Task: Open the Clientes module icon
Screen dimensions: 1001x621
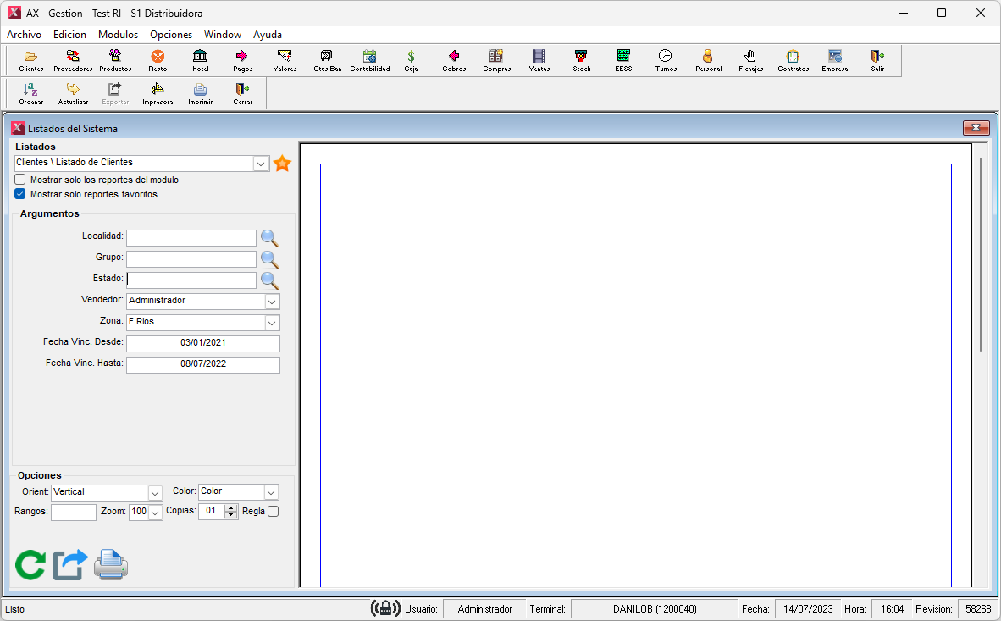Action: pos(31,57)
